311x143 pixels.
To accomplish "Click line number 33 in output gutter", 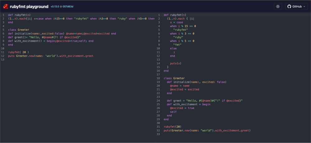I will point(158,134).
